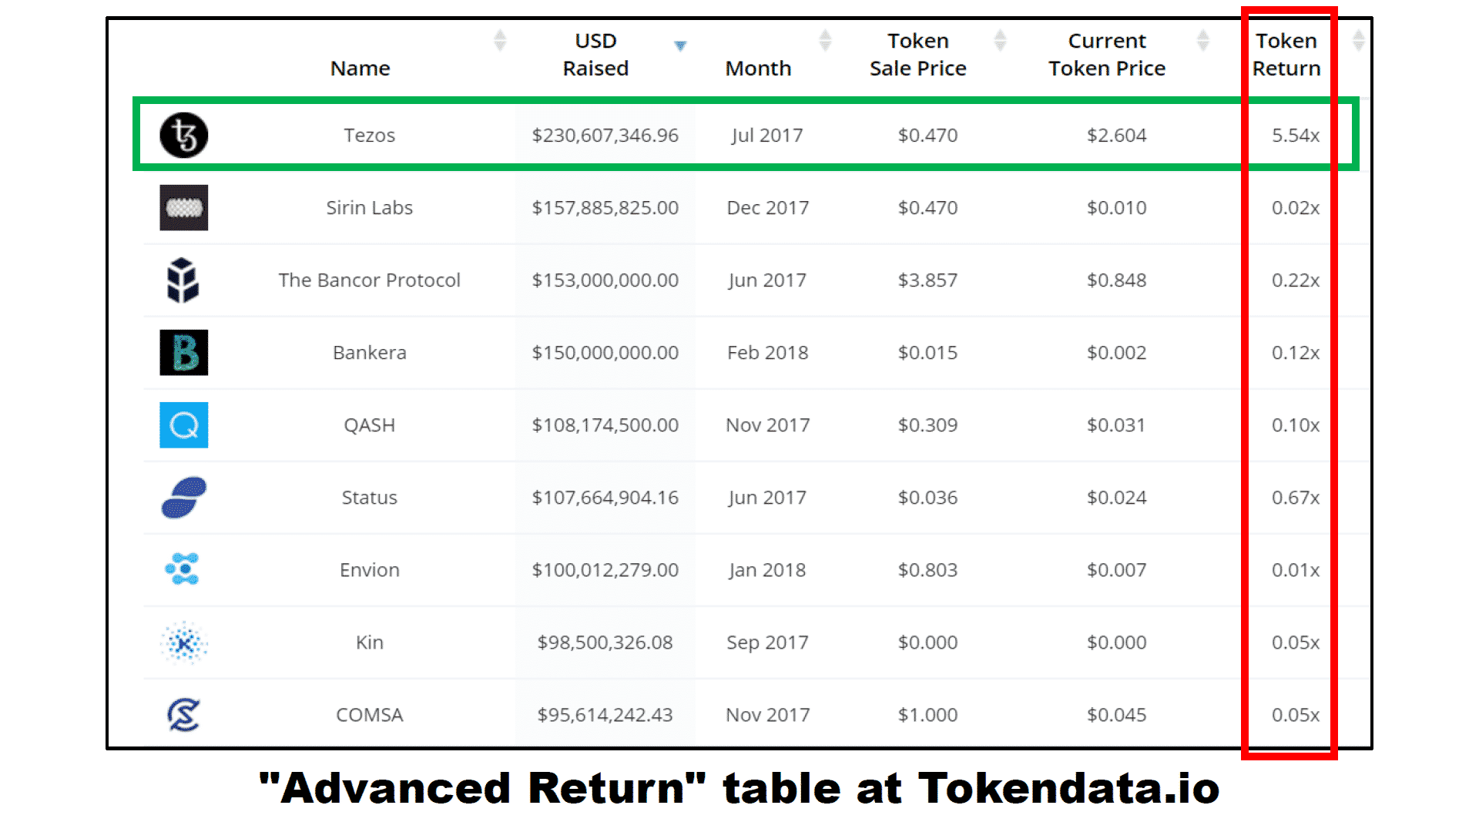
Task: Click the Envion dotted logo
Action: pyautogui.click(x=183, y=569)
